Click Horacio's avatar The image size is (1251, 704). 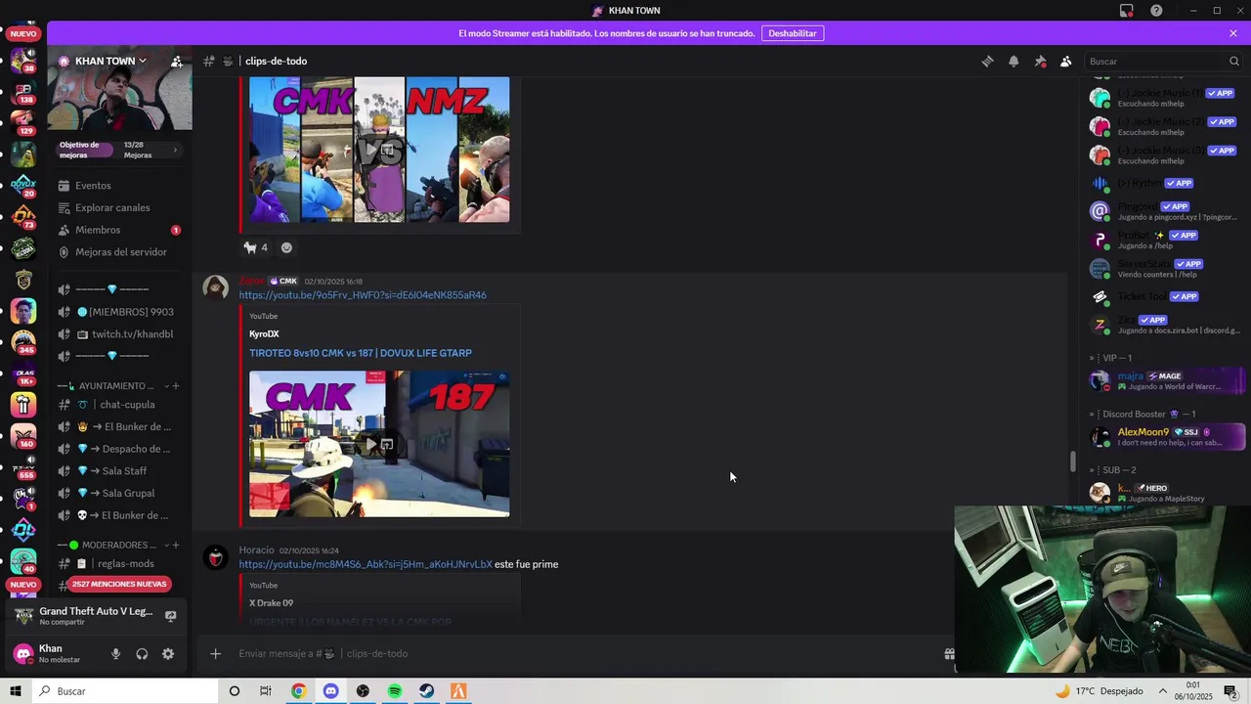[x=215, y=558]
